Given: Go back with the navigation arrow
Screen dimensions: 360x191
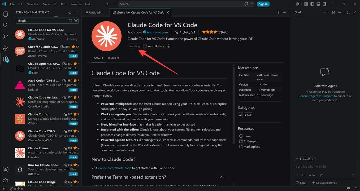Looking at the screenshot, I should [108, 4].
